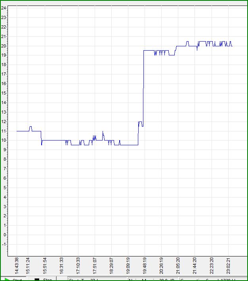Screen dimensions: 248x281
Task: Select the 16:31:33 time label
Action: 61,266
